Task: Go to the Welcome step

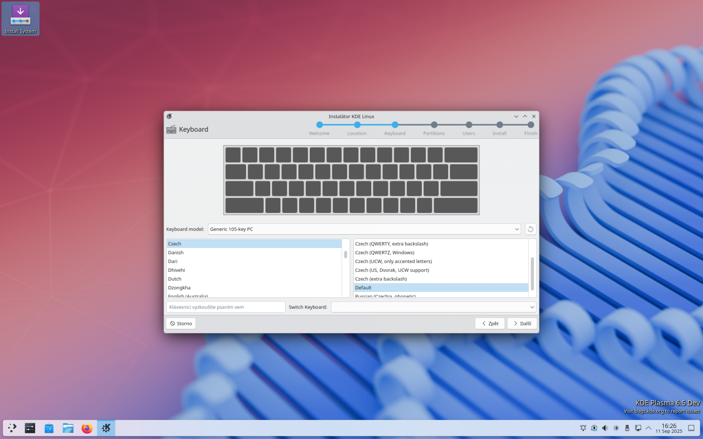Action: pyautogui.click(x=319, y=129)
